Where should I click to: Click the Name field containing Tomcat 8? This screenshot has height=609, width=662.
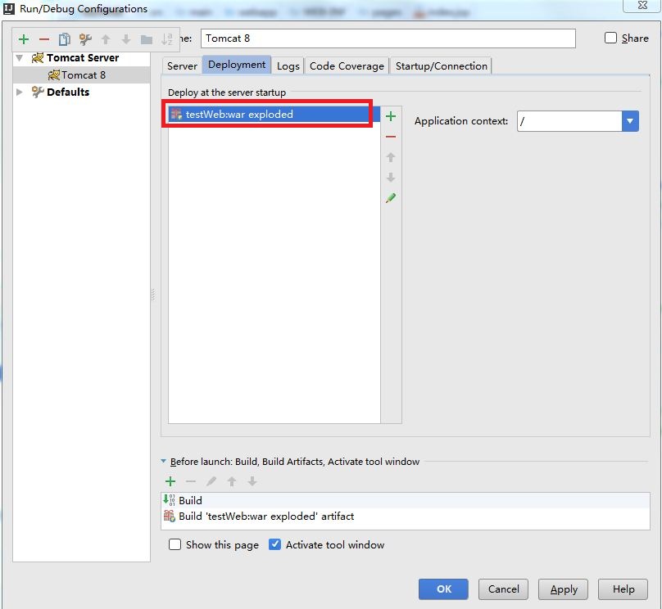388,38
